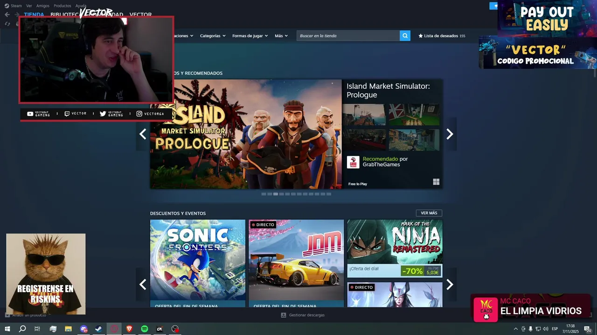Expand the Categorías dropdown
The width and height of the screenshot is (597, 335).
click(213, 36)
